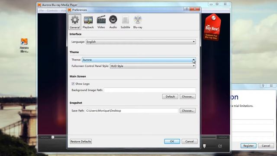Screen dimensions: 277x156
Task: Click the Buy Now red tag
Action: (x=212, y=27)
